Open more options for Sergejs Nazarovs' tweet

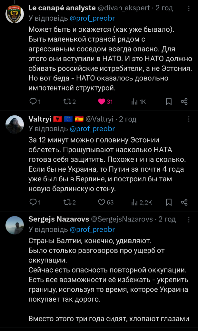[x=189, y=219]
